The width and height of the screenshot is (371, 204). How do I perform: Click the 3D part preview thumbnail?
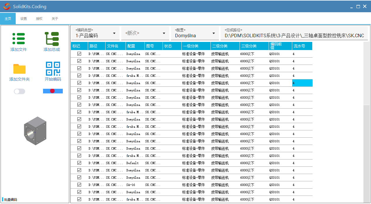(35, 131)
